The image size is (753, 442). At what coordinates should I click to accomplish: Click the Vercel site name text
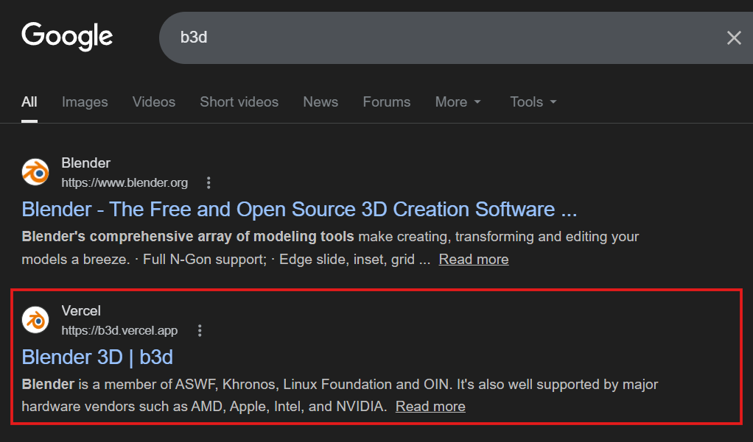pyautogui.click(x=81, y=310)
